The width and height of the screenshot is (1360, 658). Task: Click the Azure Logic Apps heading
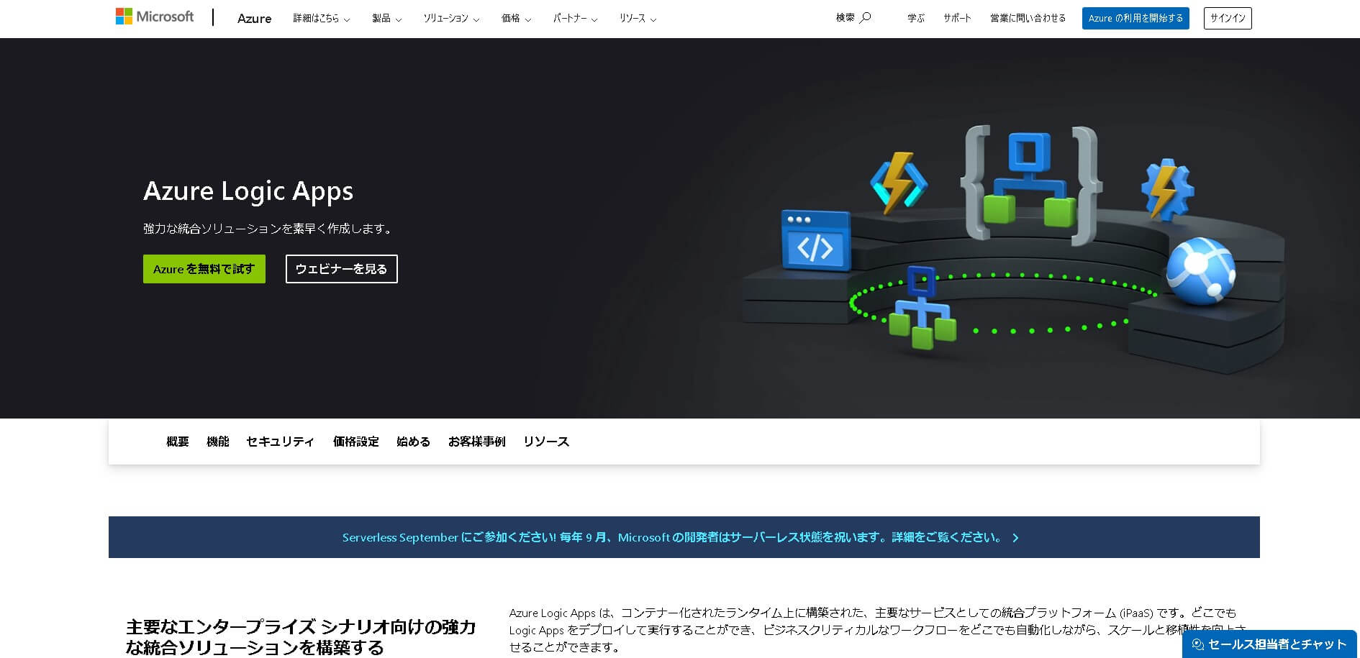(x=248, y=191)
